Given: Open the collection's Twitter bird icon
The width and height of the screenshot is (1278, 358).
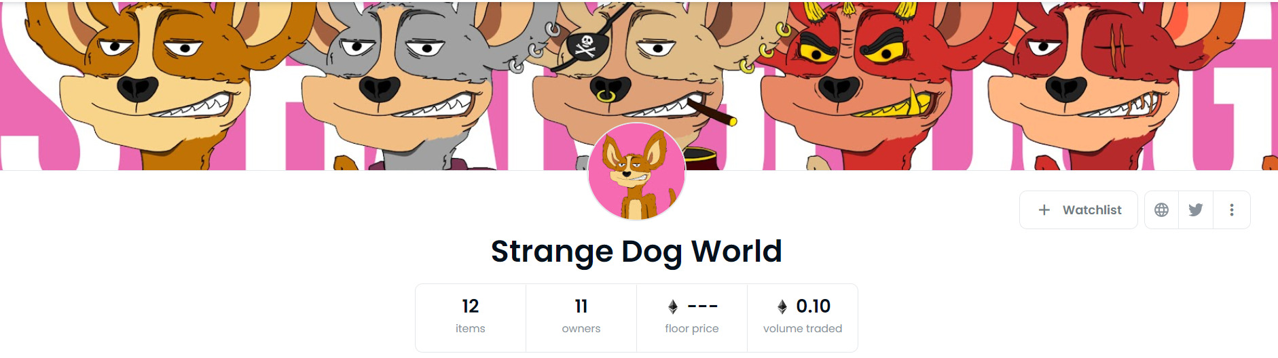Looking at the screenshot, I should click(x=1196, y=210).
